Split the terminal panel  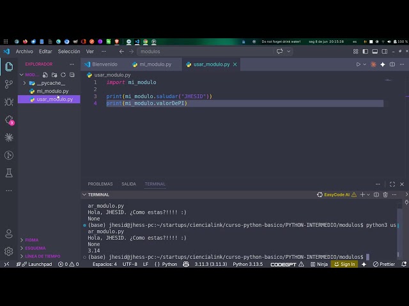click(376, 194)
